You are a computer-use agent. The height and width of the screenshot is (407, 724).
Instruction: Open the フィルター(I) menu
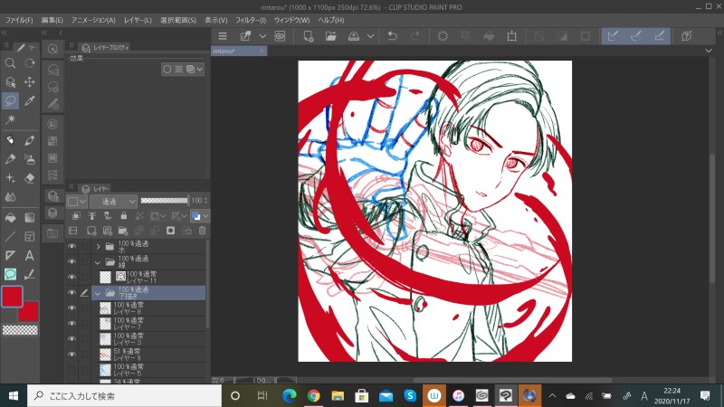(x=250, y=19)
